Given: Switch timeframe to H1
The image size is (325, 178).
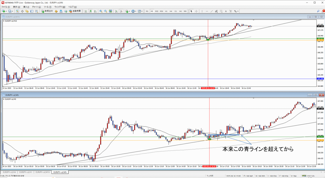Looking at the screenshot, I should pos(166,11).
